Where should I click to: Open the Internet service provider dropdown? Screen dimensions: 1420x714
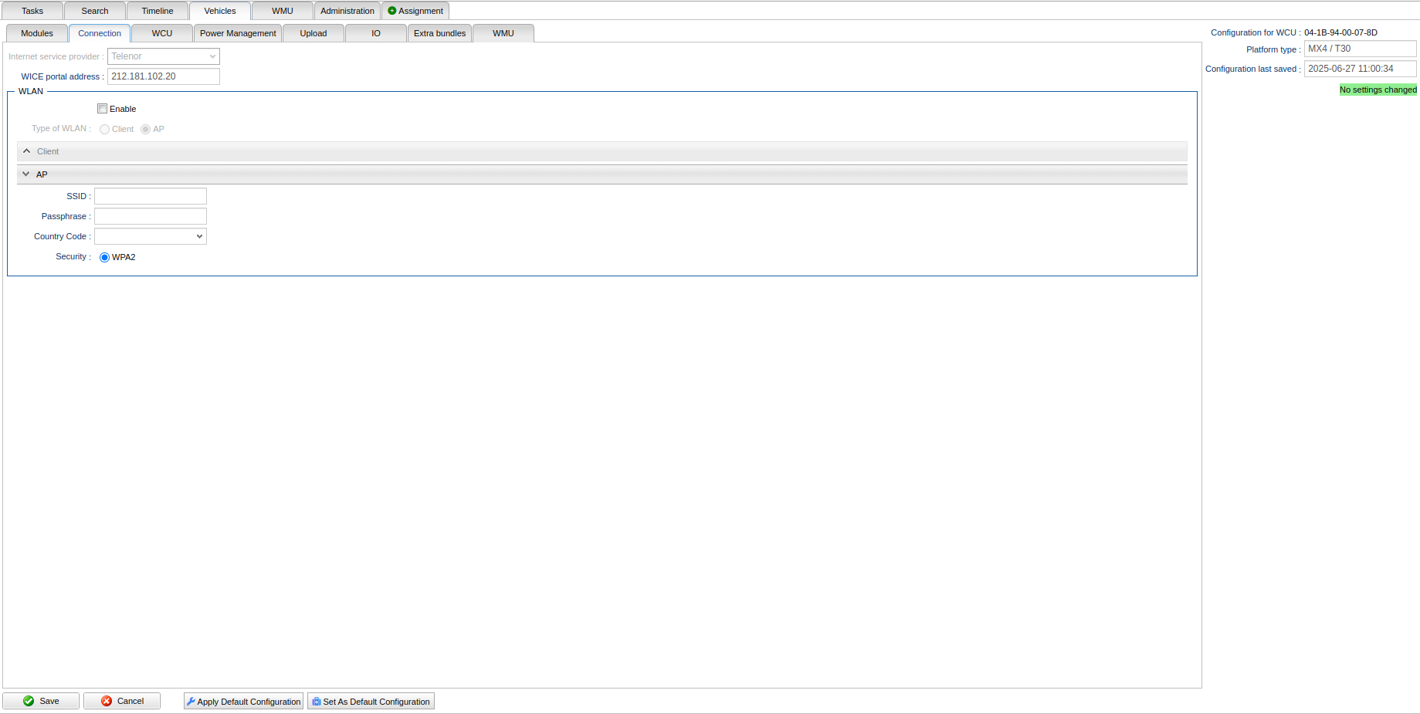coord(212,56)
